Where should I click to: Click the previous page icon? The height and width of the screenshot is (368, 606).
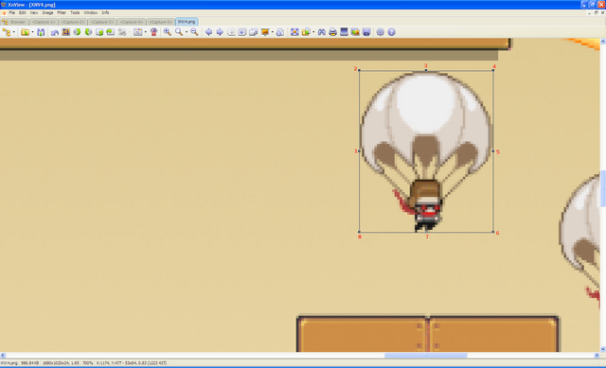point(231,32)
